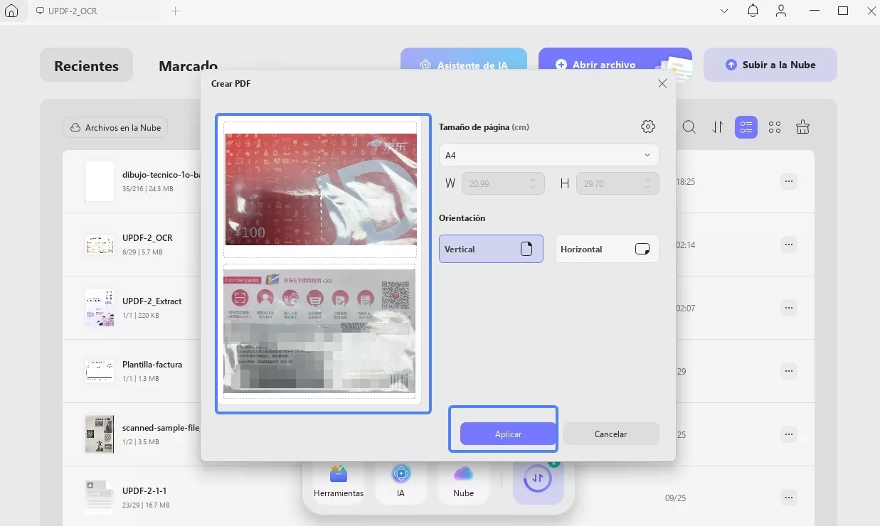Open the user account icon
The image size is (880, 526).
781,11
